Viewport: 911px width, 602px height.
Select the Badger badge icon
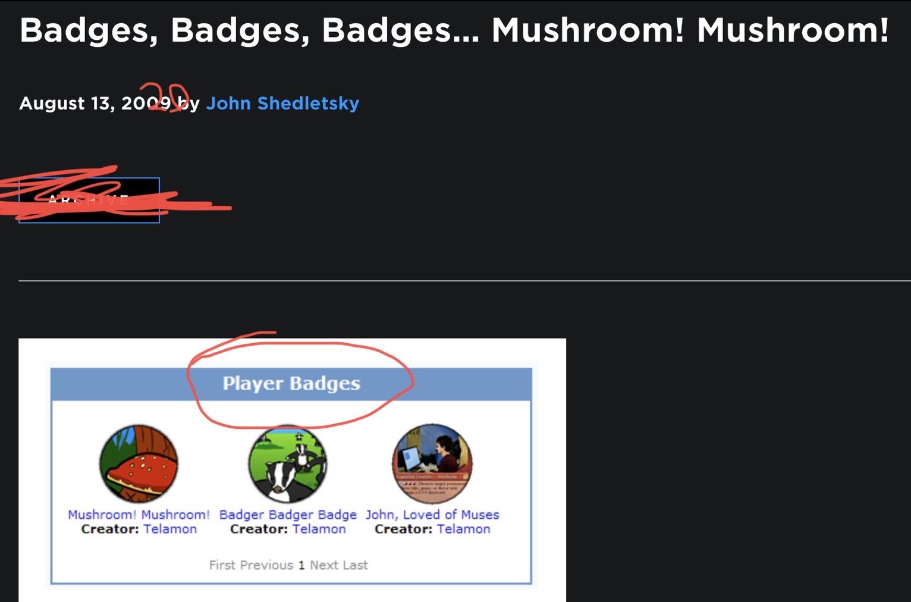(287, 464)
